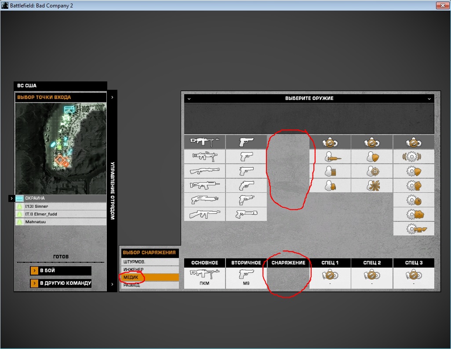Choose the long-barrel pump shotgun in the primary weapons

click(204, 171)
